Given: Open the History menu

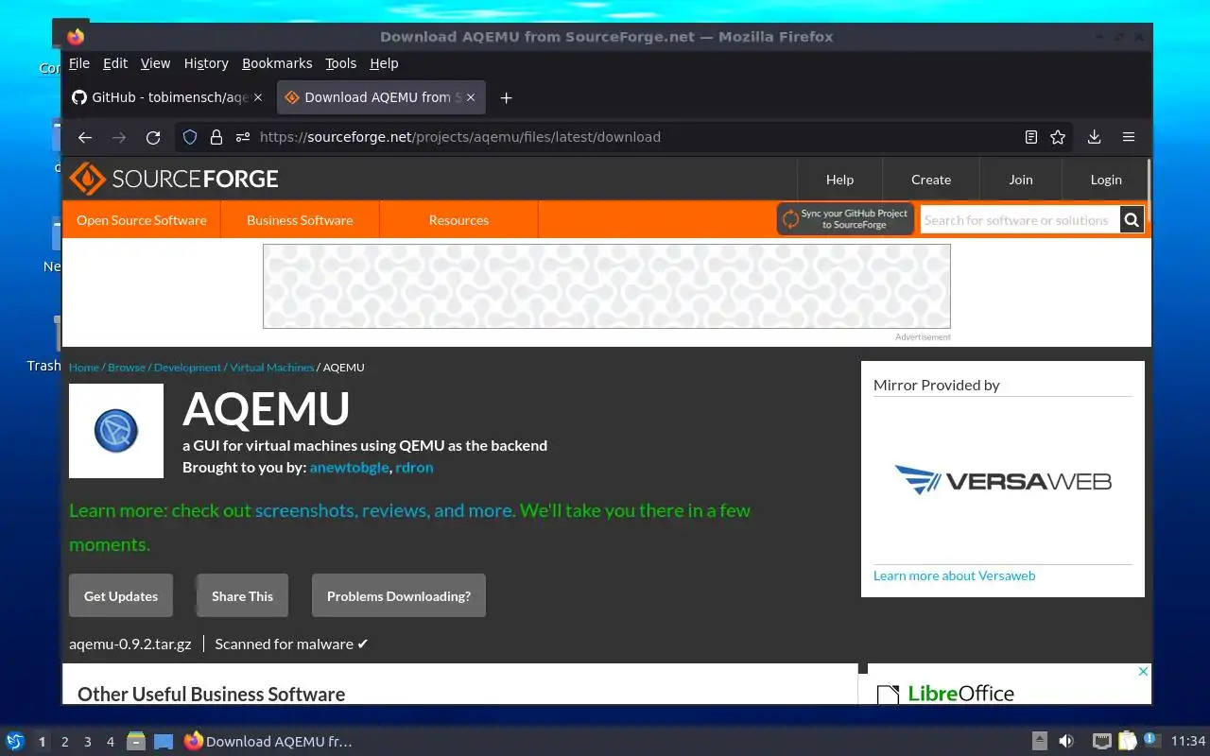Looking at the screenshot, I should click(x=206, y=63).
